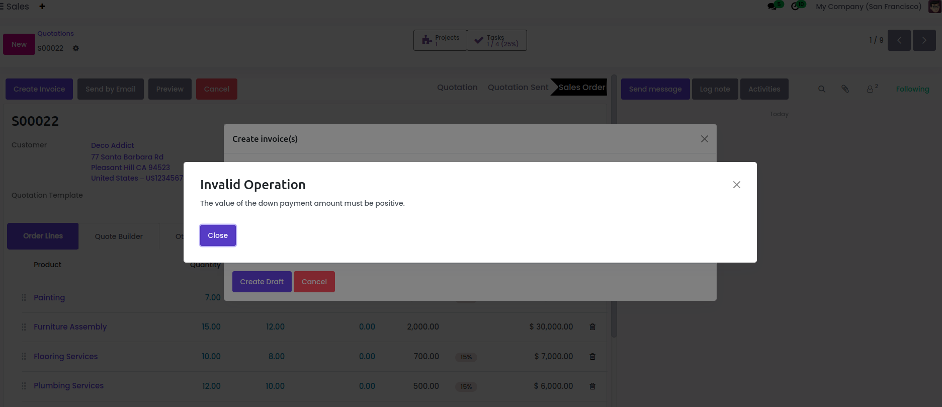Screen dimensions: 942x407
Task: Open attachments via the paperclip icon
Action: [x=845, y=89]
